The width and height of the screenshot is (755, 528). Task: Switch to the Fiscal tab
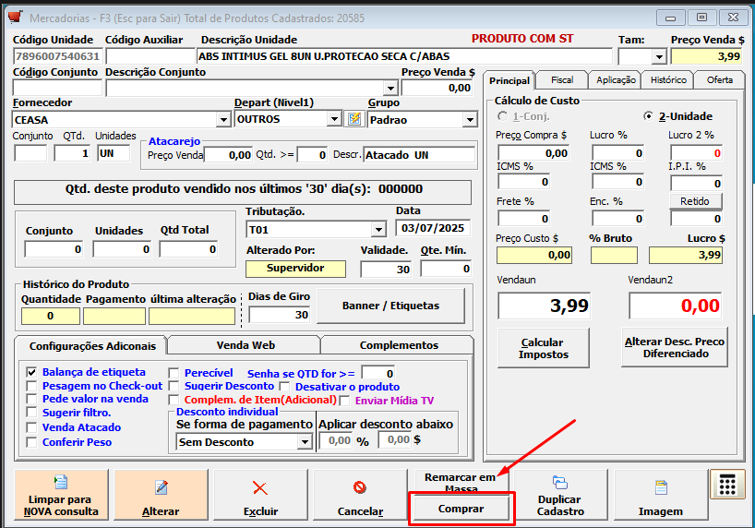coord(561,80)
